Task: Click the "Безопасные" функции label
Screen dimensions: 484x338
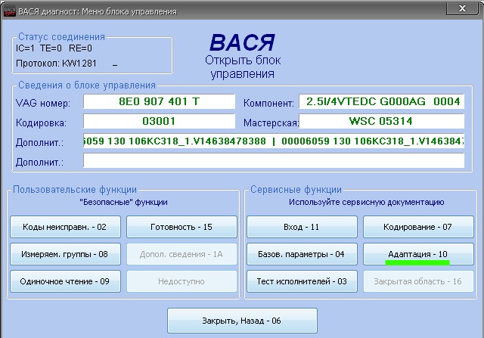Action: (x=123, y=202)
